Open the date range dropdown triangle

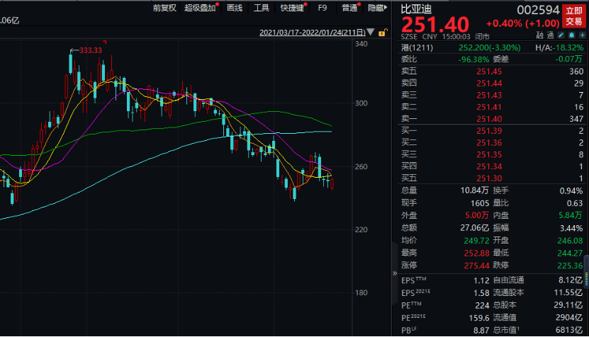coord(371,33)
